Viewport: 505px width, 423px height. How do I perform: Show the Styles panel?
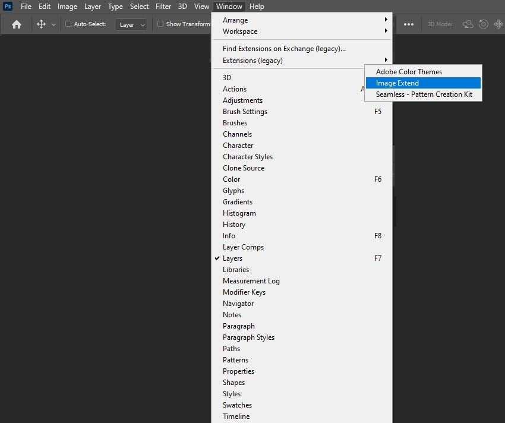pyautogui.click(x=302, y=393)
